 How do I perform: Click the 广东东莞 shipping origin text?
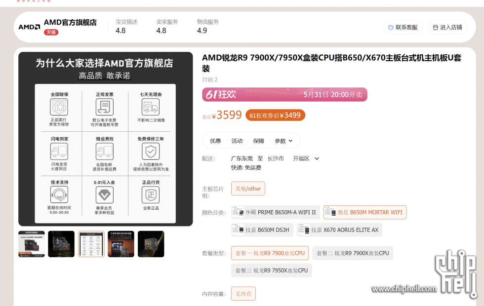[242, 158]
